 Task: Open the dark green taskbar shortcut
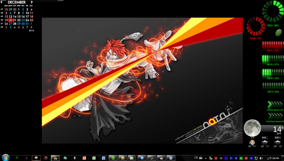pyautogui.click(x=17, y=158)
